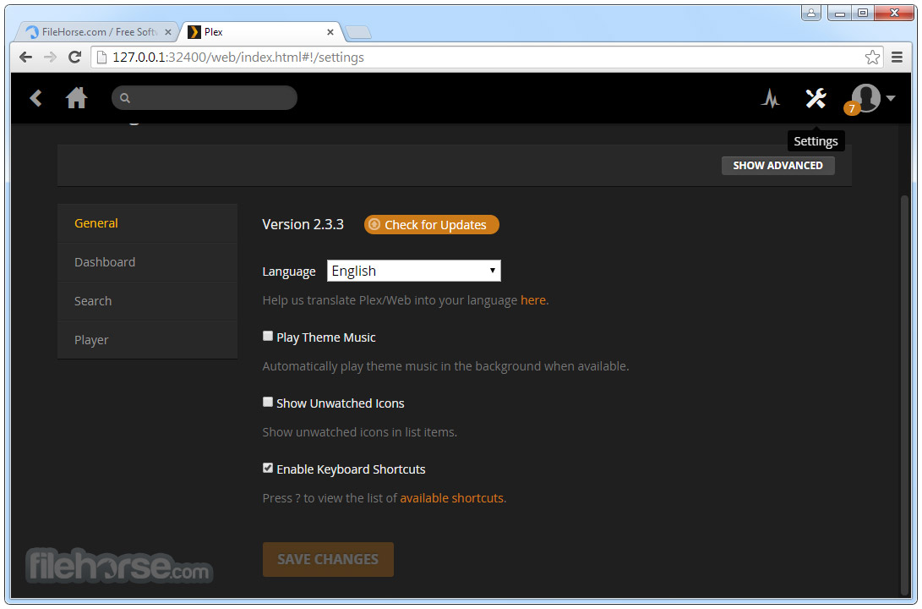922x609 pixels.
Task: Select the Plex browser tab
Action: click(x=262, y=32)
